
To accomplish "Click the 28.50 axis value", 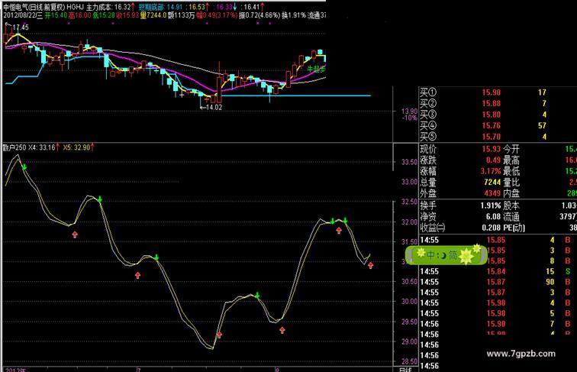I will tap(409, 361).
